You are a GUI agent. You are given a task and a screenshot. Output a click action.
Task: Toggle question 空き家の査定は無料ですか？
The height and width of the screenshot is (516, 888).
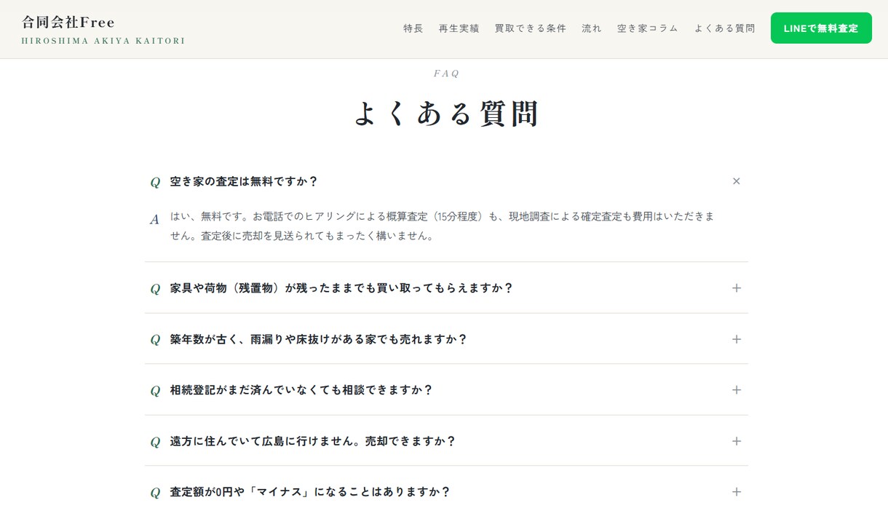[x=446, y=181]
